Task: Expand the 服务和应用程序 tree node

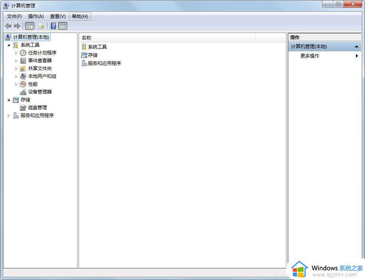Action: pyautogui.click(x=9, y=116)
